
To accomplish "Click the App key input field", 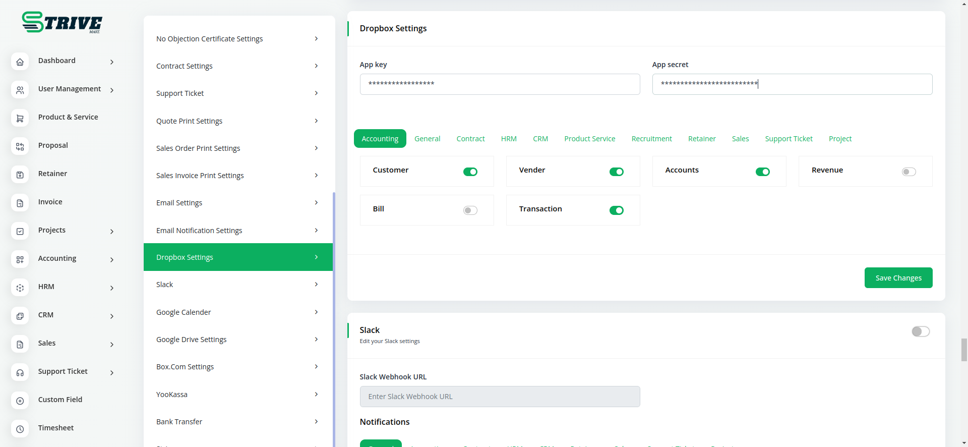I will pyautogui.click(x=500, y=84).
